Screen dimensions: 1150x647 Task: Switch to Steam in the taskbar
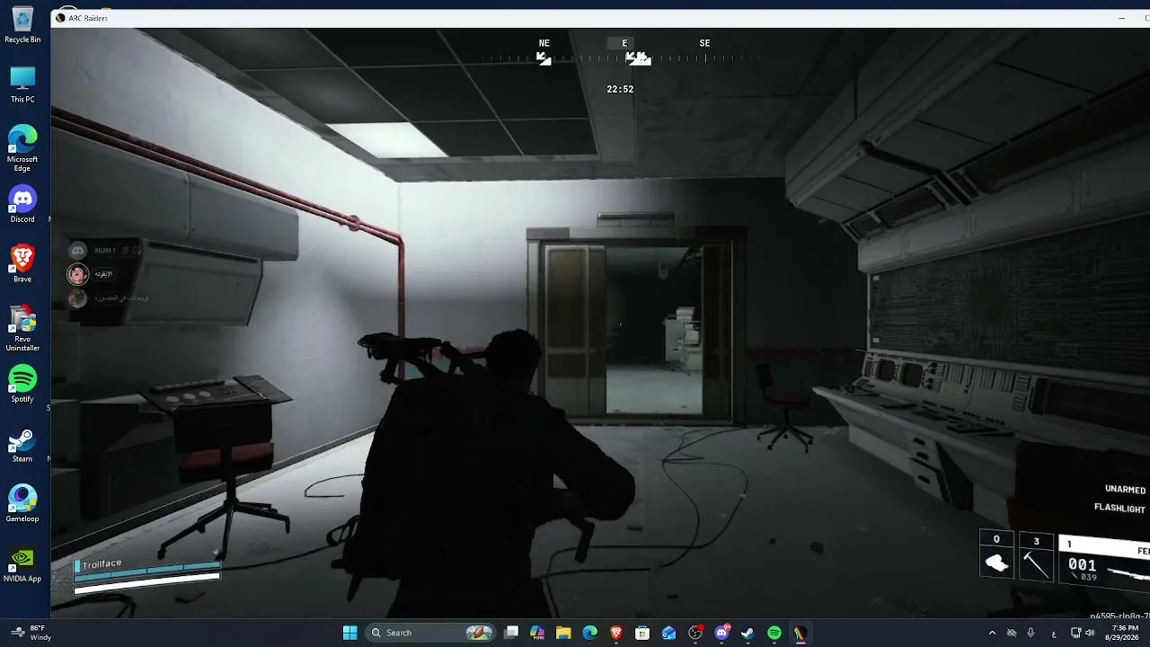pos(747,633)
